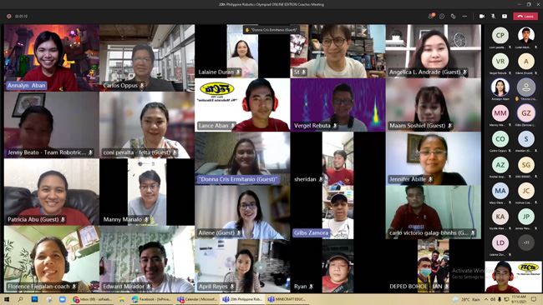Viewport: 543px width, 305px height.
Task: Toggle the microphone mute button
Action: [493, 16]
